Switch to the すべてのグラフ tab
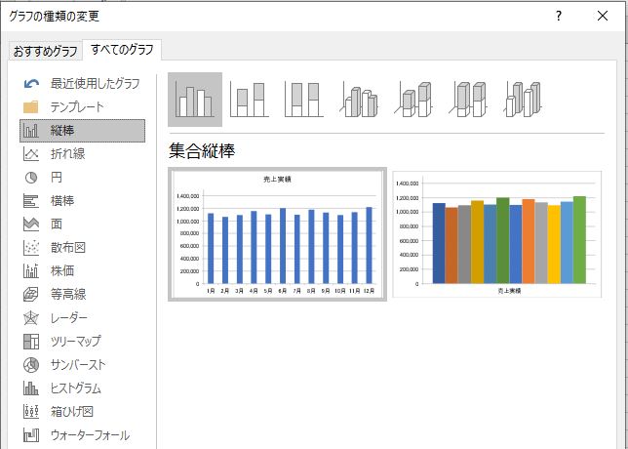Image resolution: width=628 pixels, height=449 pixels. tap(122, 50)
